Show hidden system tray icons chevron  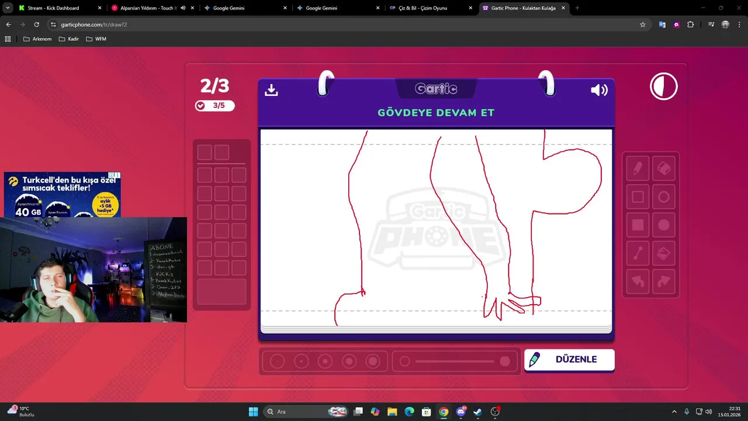click(674, 412)
